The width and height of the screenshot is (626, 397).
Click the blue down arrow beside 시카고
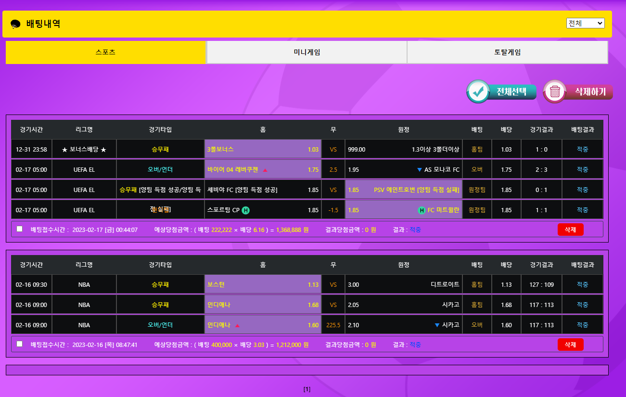[437, 325]
